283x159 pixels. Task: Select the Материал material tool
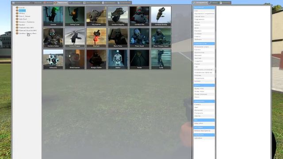click(x=204, y=110)
